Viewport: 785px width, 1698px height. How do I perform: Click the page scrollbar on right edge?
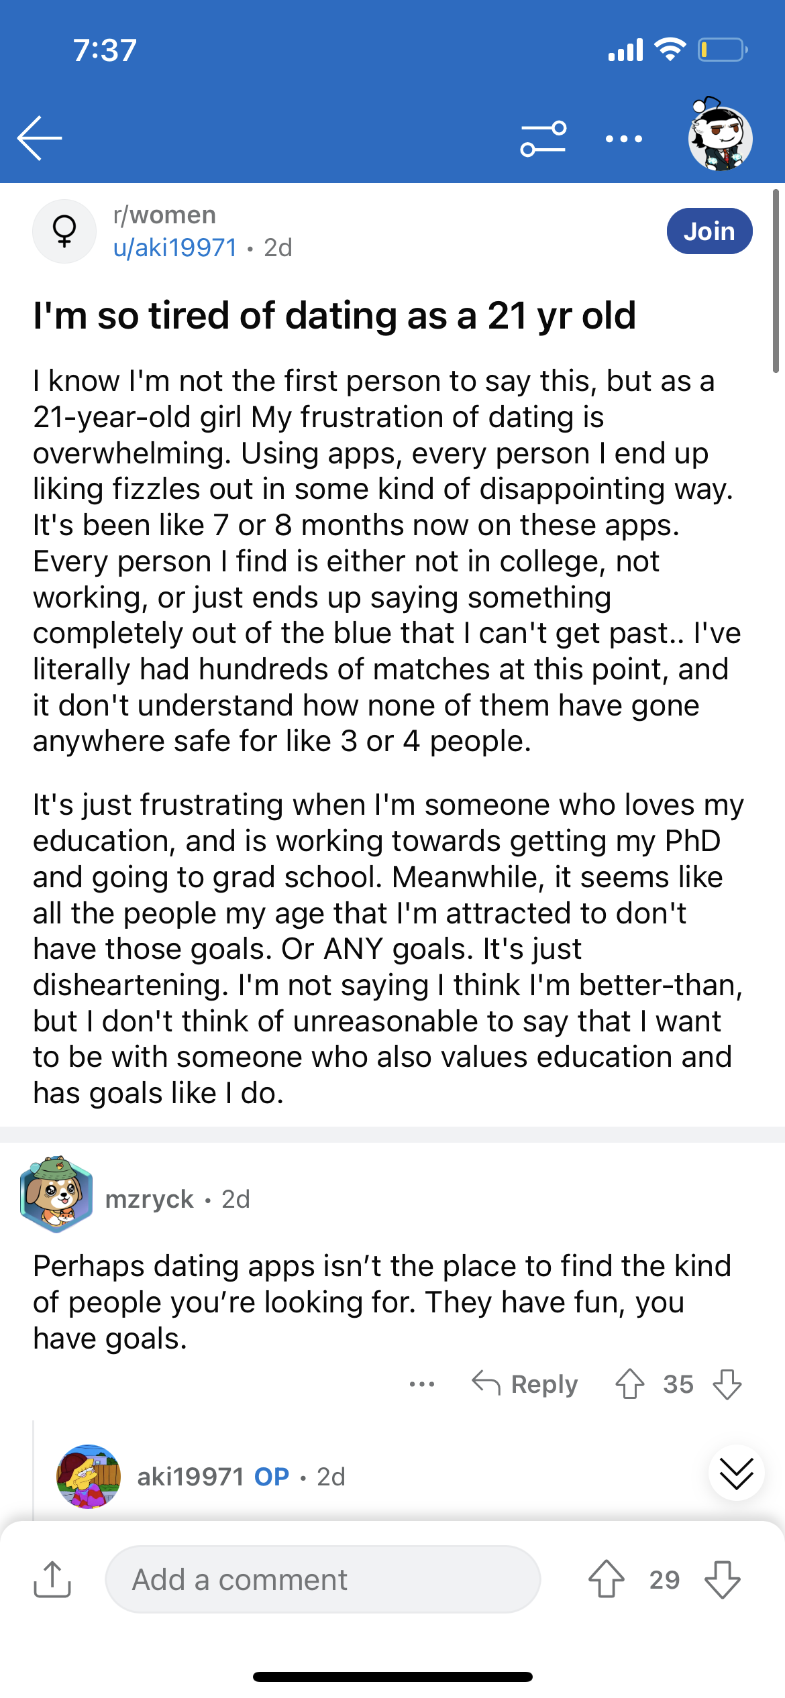point(776,281)
